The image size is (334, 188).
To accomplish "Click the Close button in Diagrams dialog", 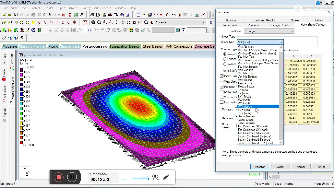I will (280, 167).
